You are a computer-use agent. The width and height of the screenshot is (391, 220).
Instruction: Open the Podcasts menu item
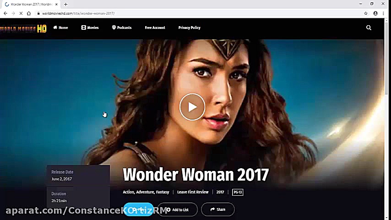[x=122, y=27]
